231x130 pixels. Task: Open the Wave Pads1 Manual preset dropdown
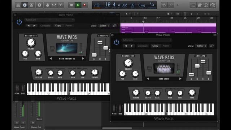(49, 20)
